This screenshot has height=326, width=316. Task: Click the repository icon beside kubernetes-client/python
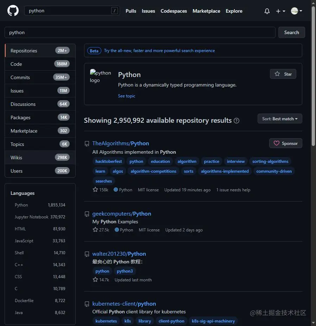click(87, 304)
